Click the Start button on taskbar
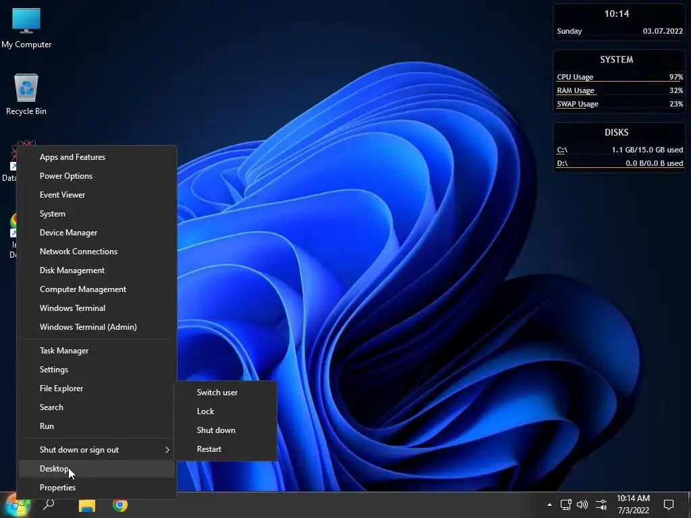The image size is (691, 518). (17, 505)
